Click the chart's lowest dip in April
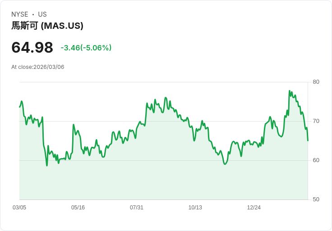 pyautogui.click(x=47, y=166)
